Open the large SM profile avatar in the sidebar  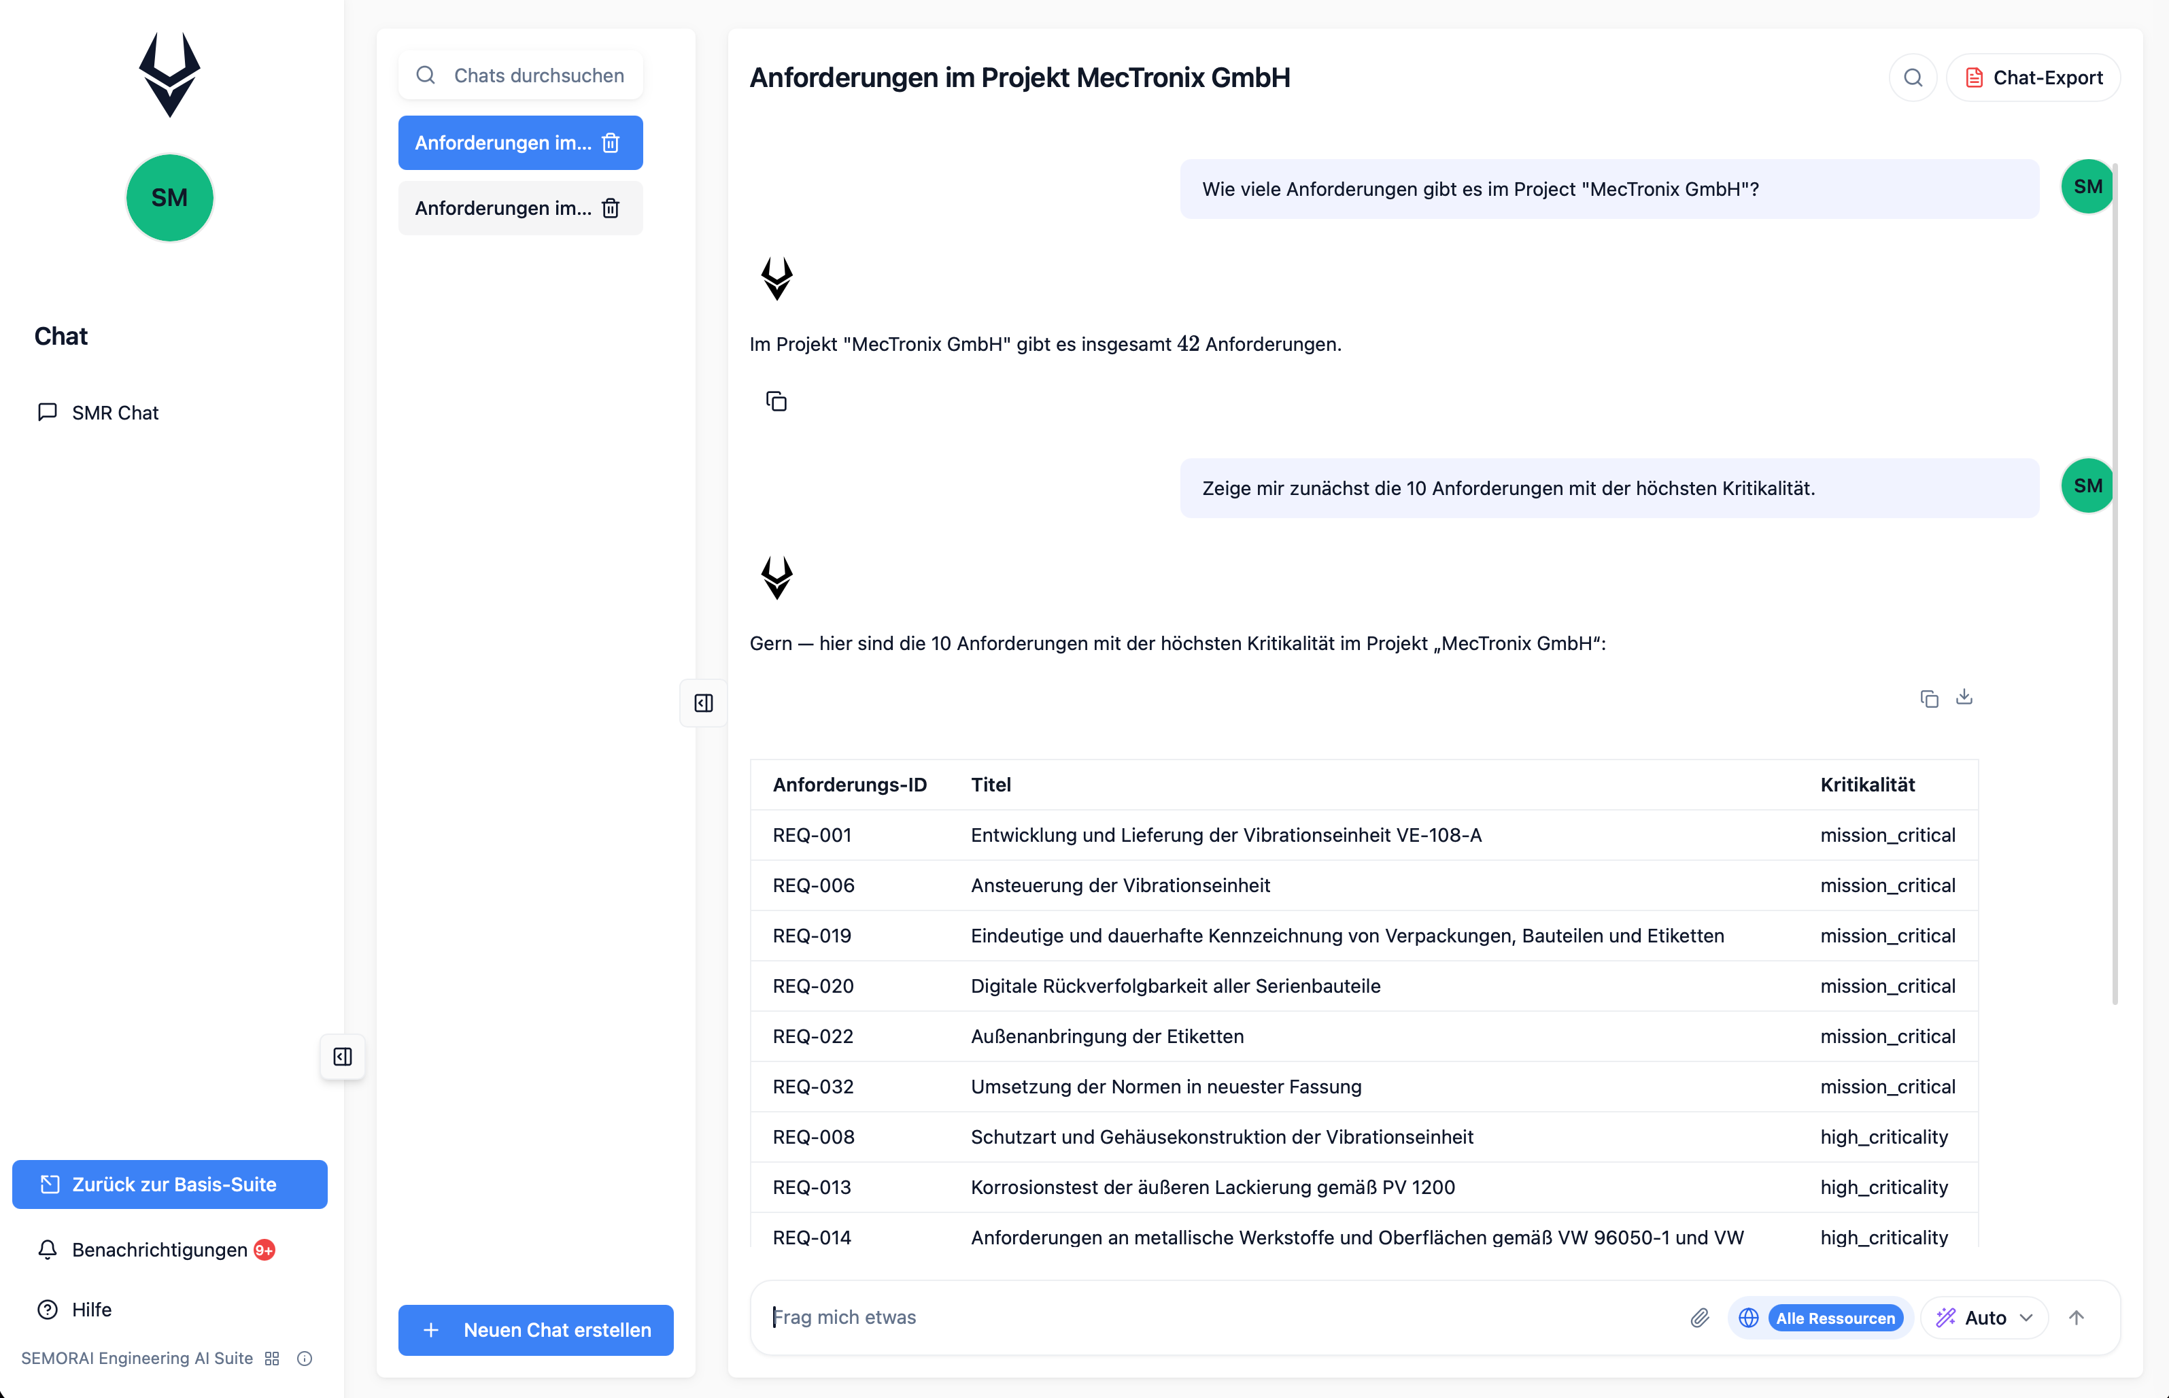[170, 198]
